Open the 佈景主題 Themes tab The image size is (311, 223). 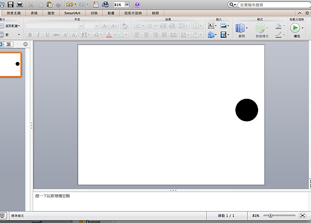point(13,13)
